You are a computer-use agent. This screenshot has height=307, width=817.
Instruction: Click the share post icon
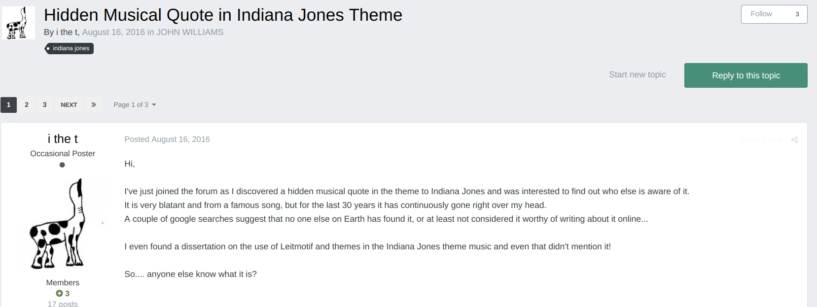click(794, 139)
